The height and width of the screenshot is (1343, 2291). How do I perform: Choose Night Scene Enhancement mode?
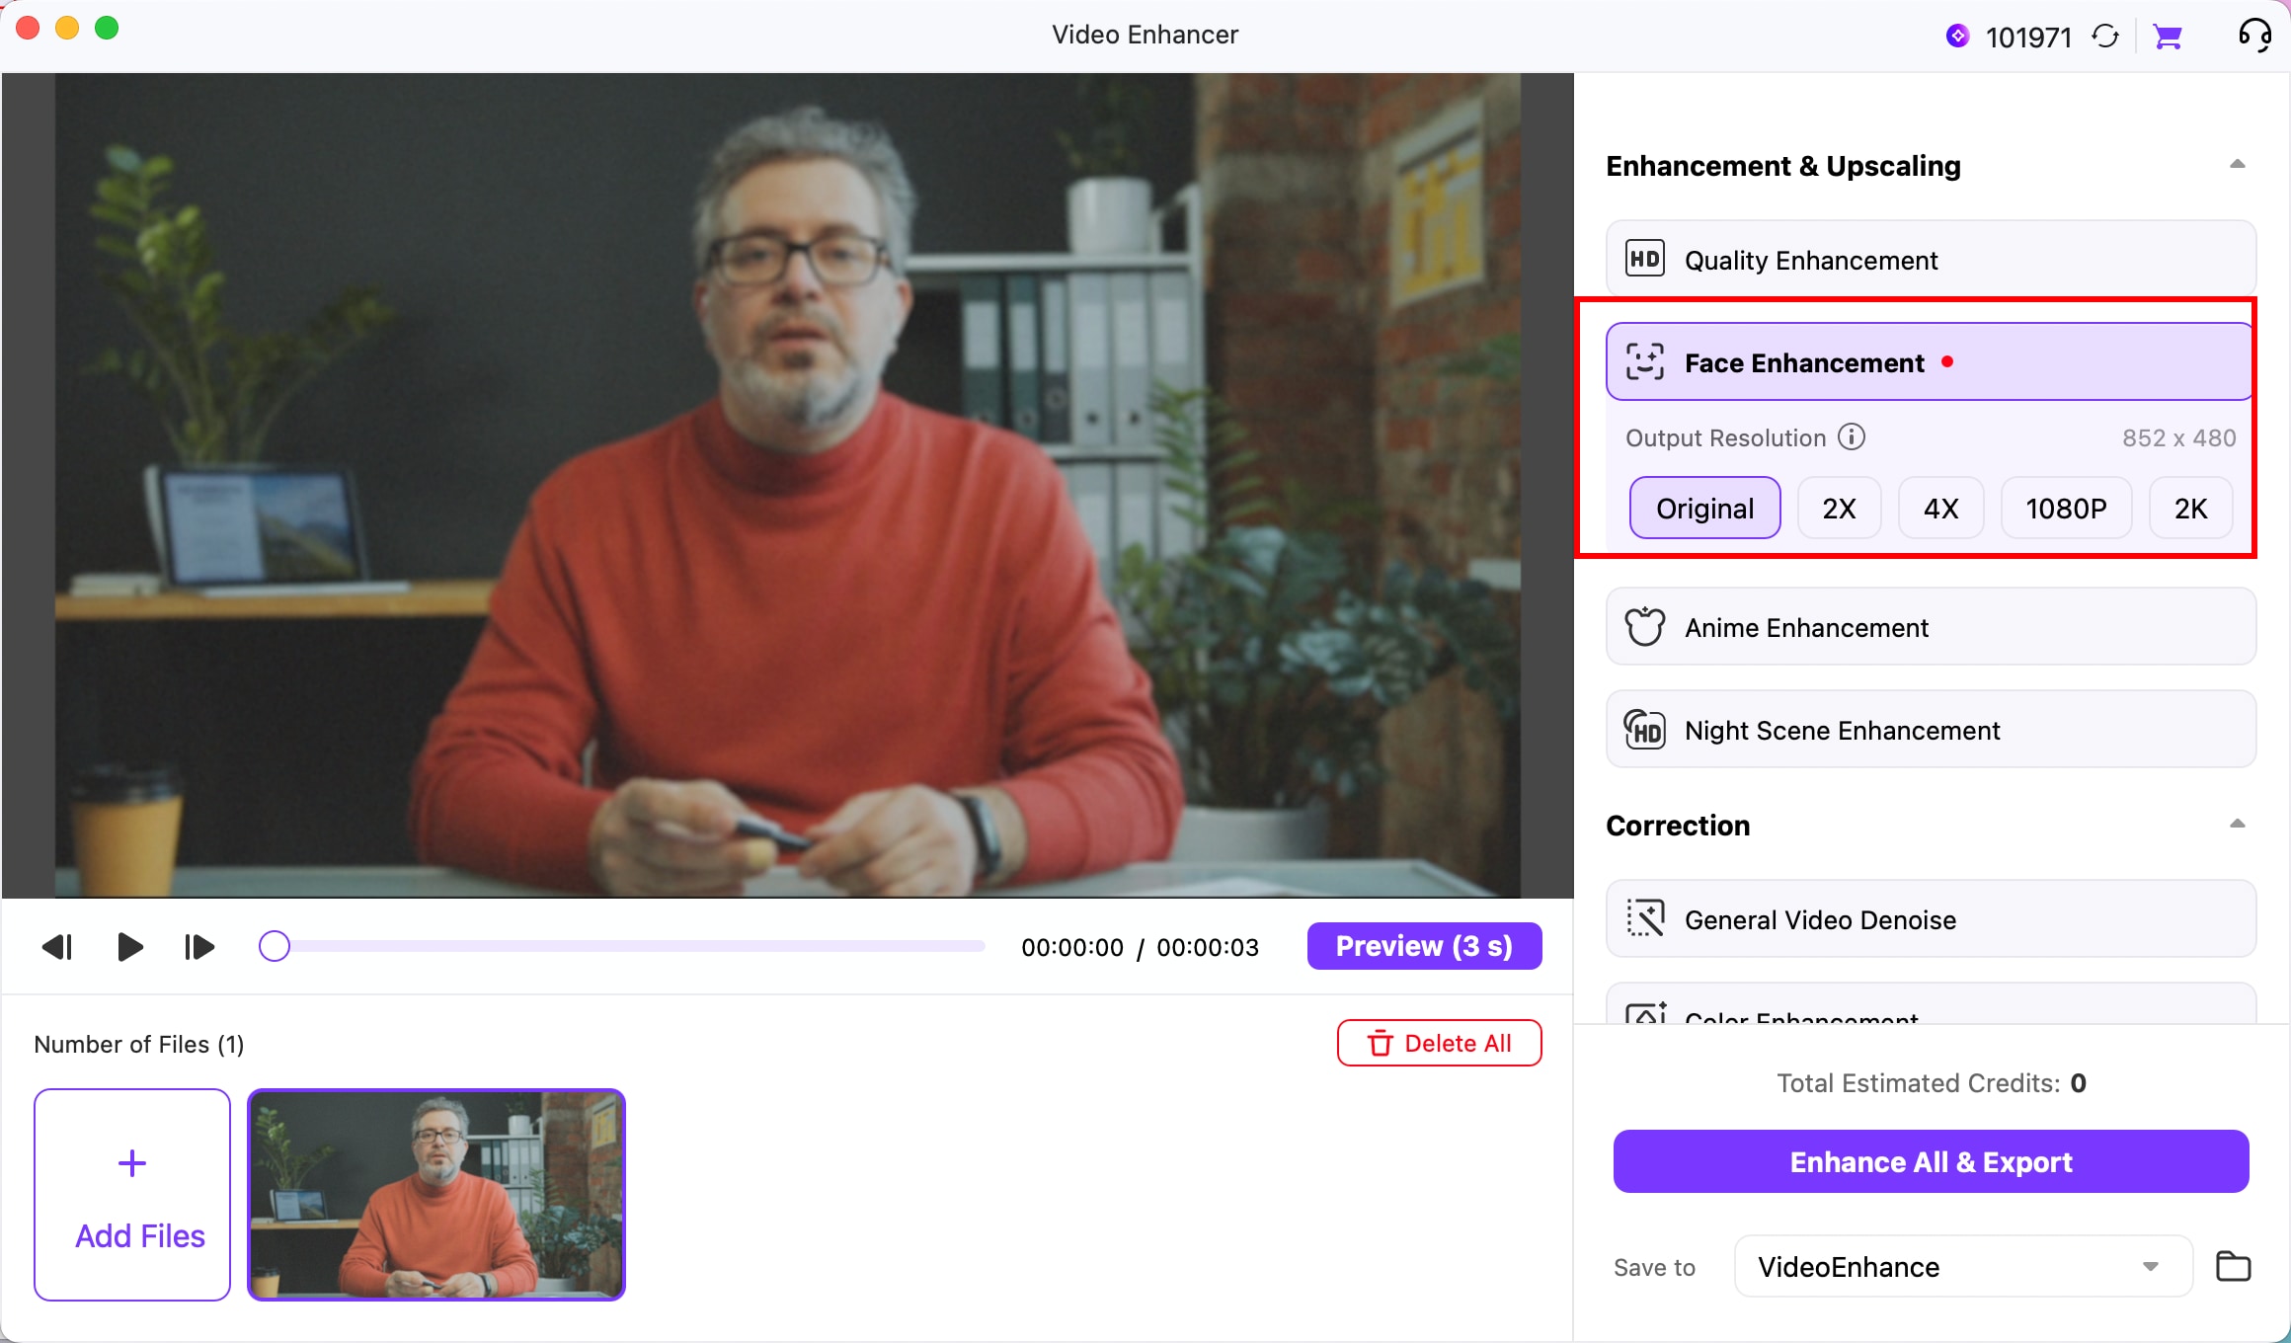pyautogui.click(x=1932, y=730)
